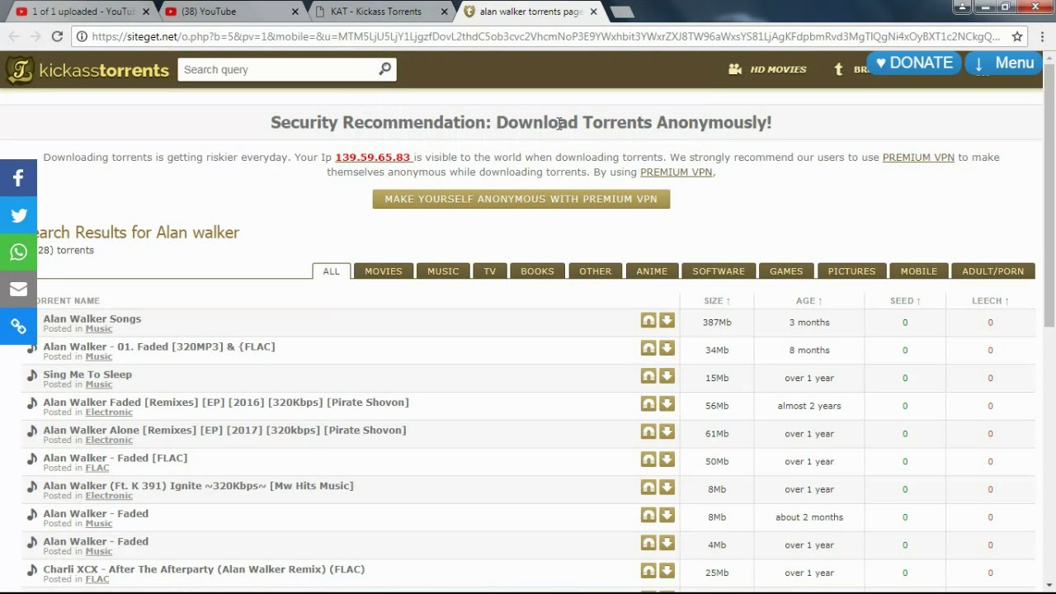Click Make Yourself Anonymous With Premium VPN button
The width and height of the screenshot is (1056, 594).
point(521,199)
